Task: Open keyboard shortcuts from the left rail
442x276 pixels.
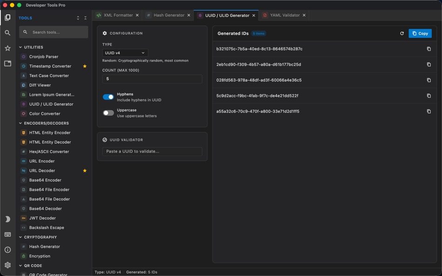Action: [x=7, y=235]
